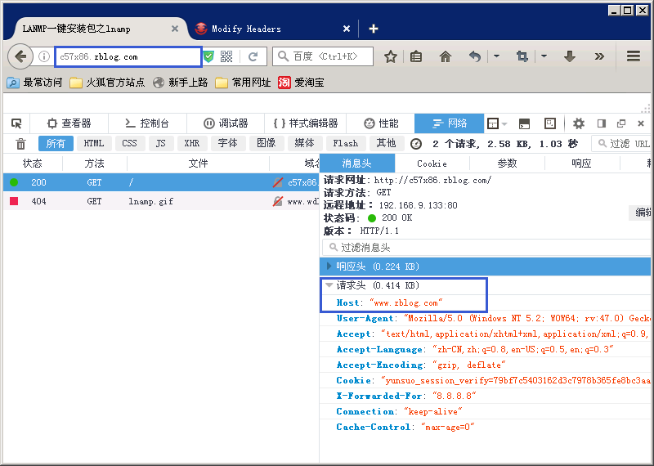Open the Firefox hamburger menu
The image size is (654, 466).
[634, 56]
